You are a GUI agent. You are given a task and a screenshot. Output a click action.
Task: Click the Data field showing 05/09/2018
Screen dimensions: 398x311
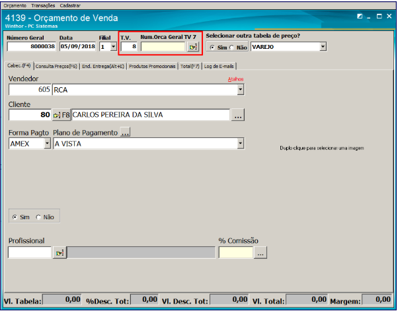tap(77, 47)
